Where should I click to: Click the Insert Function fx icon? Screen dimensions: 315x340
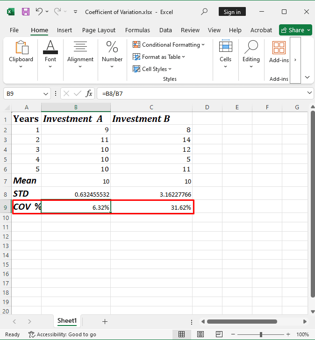tap(88, 93)
